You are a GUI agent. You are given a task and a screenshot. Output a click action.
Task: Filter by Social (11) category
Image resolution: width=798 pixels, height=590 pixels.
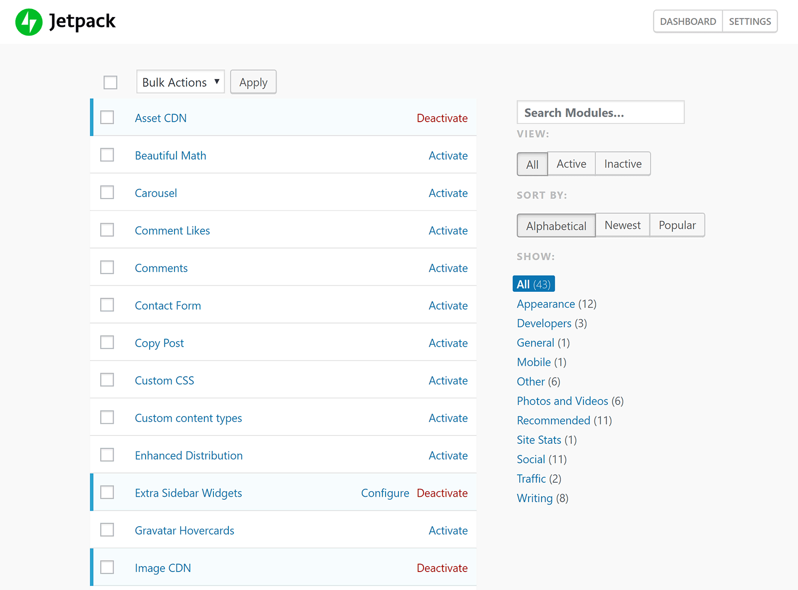click(x=542, y=459)
